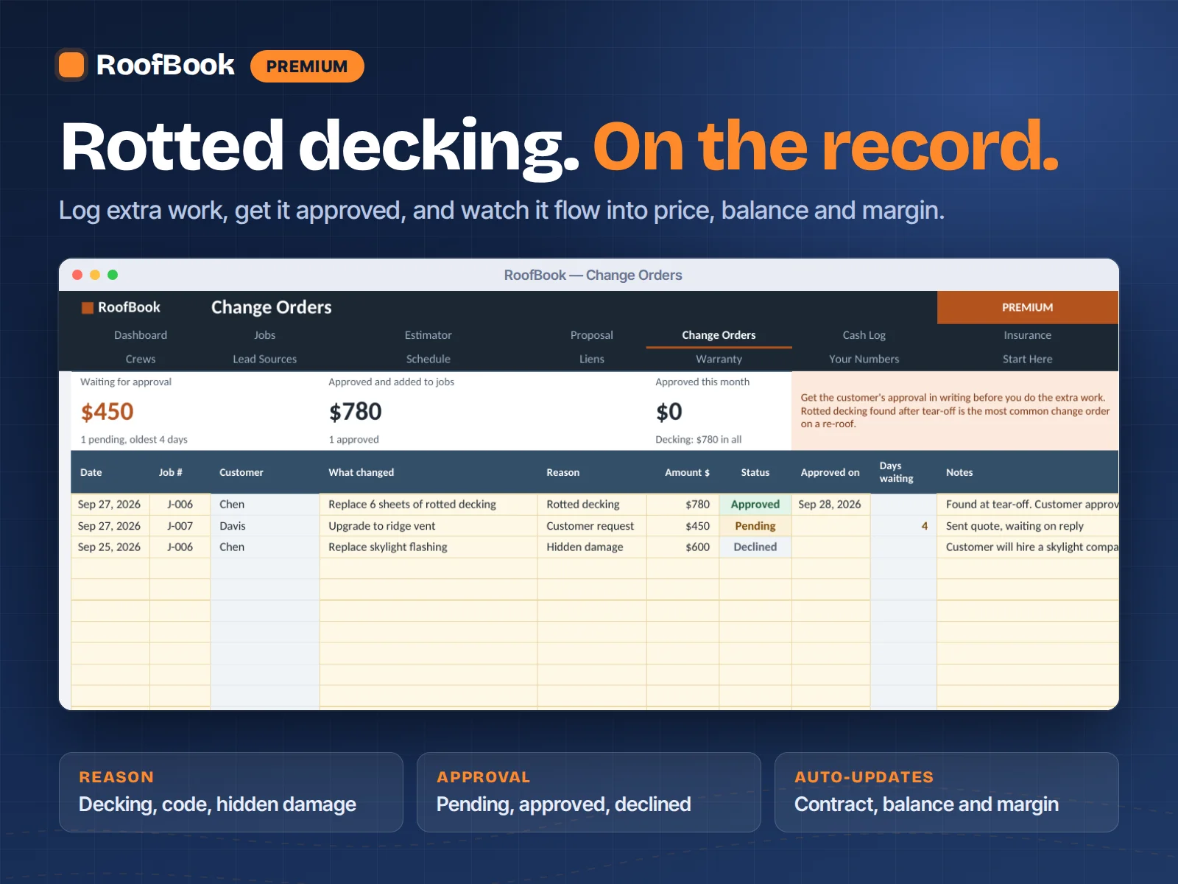Open the Dashboard tab
This screenshot has height=884, width=1178.
[x=141, y=335]
